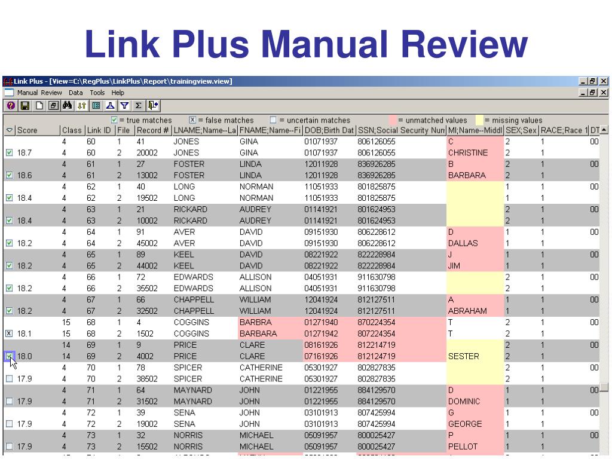Select the CHRISTINE middle name cell
612x459 pixels.
475,153
